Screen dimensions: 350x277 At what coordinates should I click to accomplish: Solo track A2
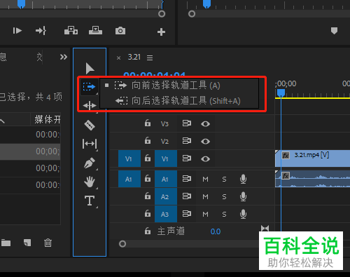pos(224,197)
